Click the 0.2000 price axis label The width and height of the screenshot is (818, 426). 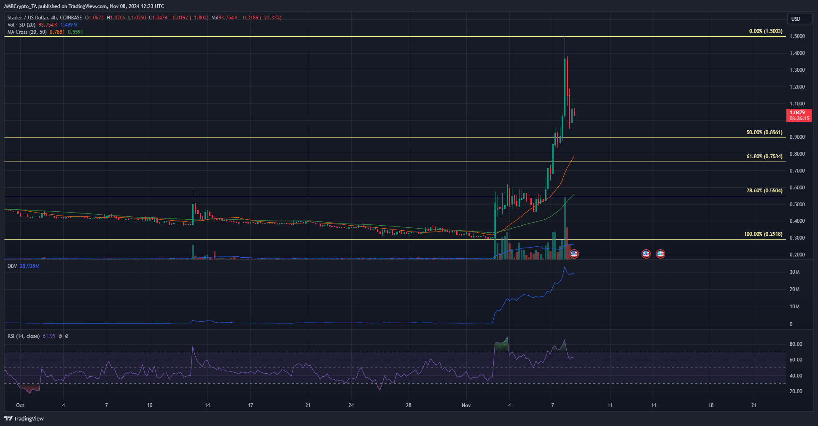[x=797, y=255]
